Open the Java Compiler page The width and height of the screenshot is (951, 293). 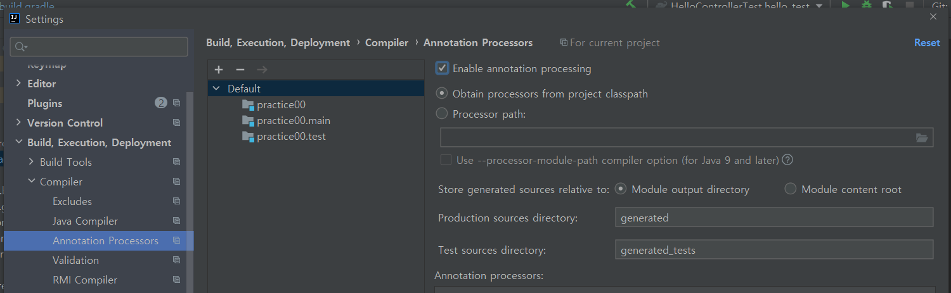point(85,221)
